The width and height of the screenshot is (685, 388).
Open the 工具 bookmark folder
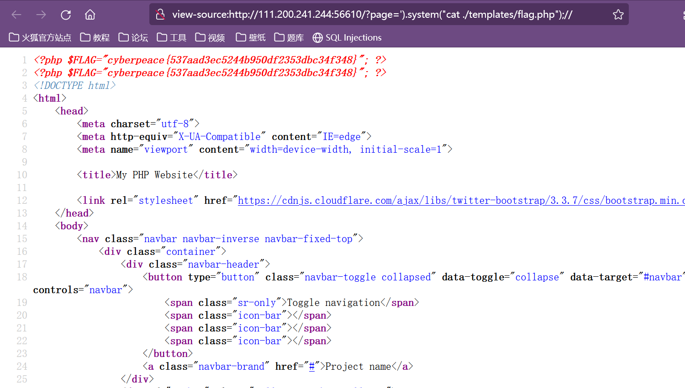[172, 37]
